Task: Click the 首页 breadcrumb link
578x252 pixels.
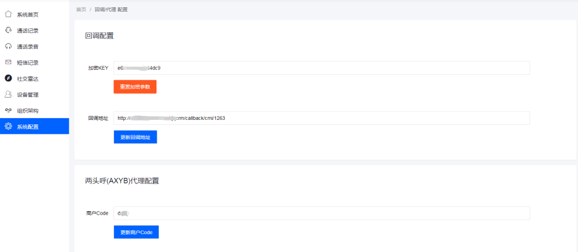Action: tap(81, 9)
